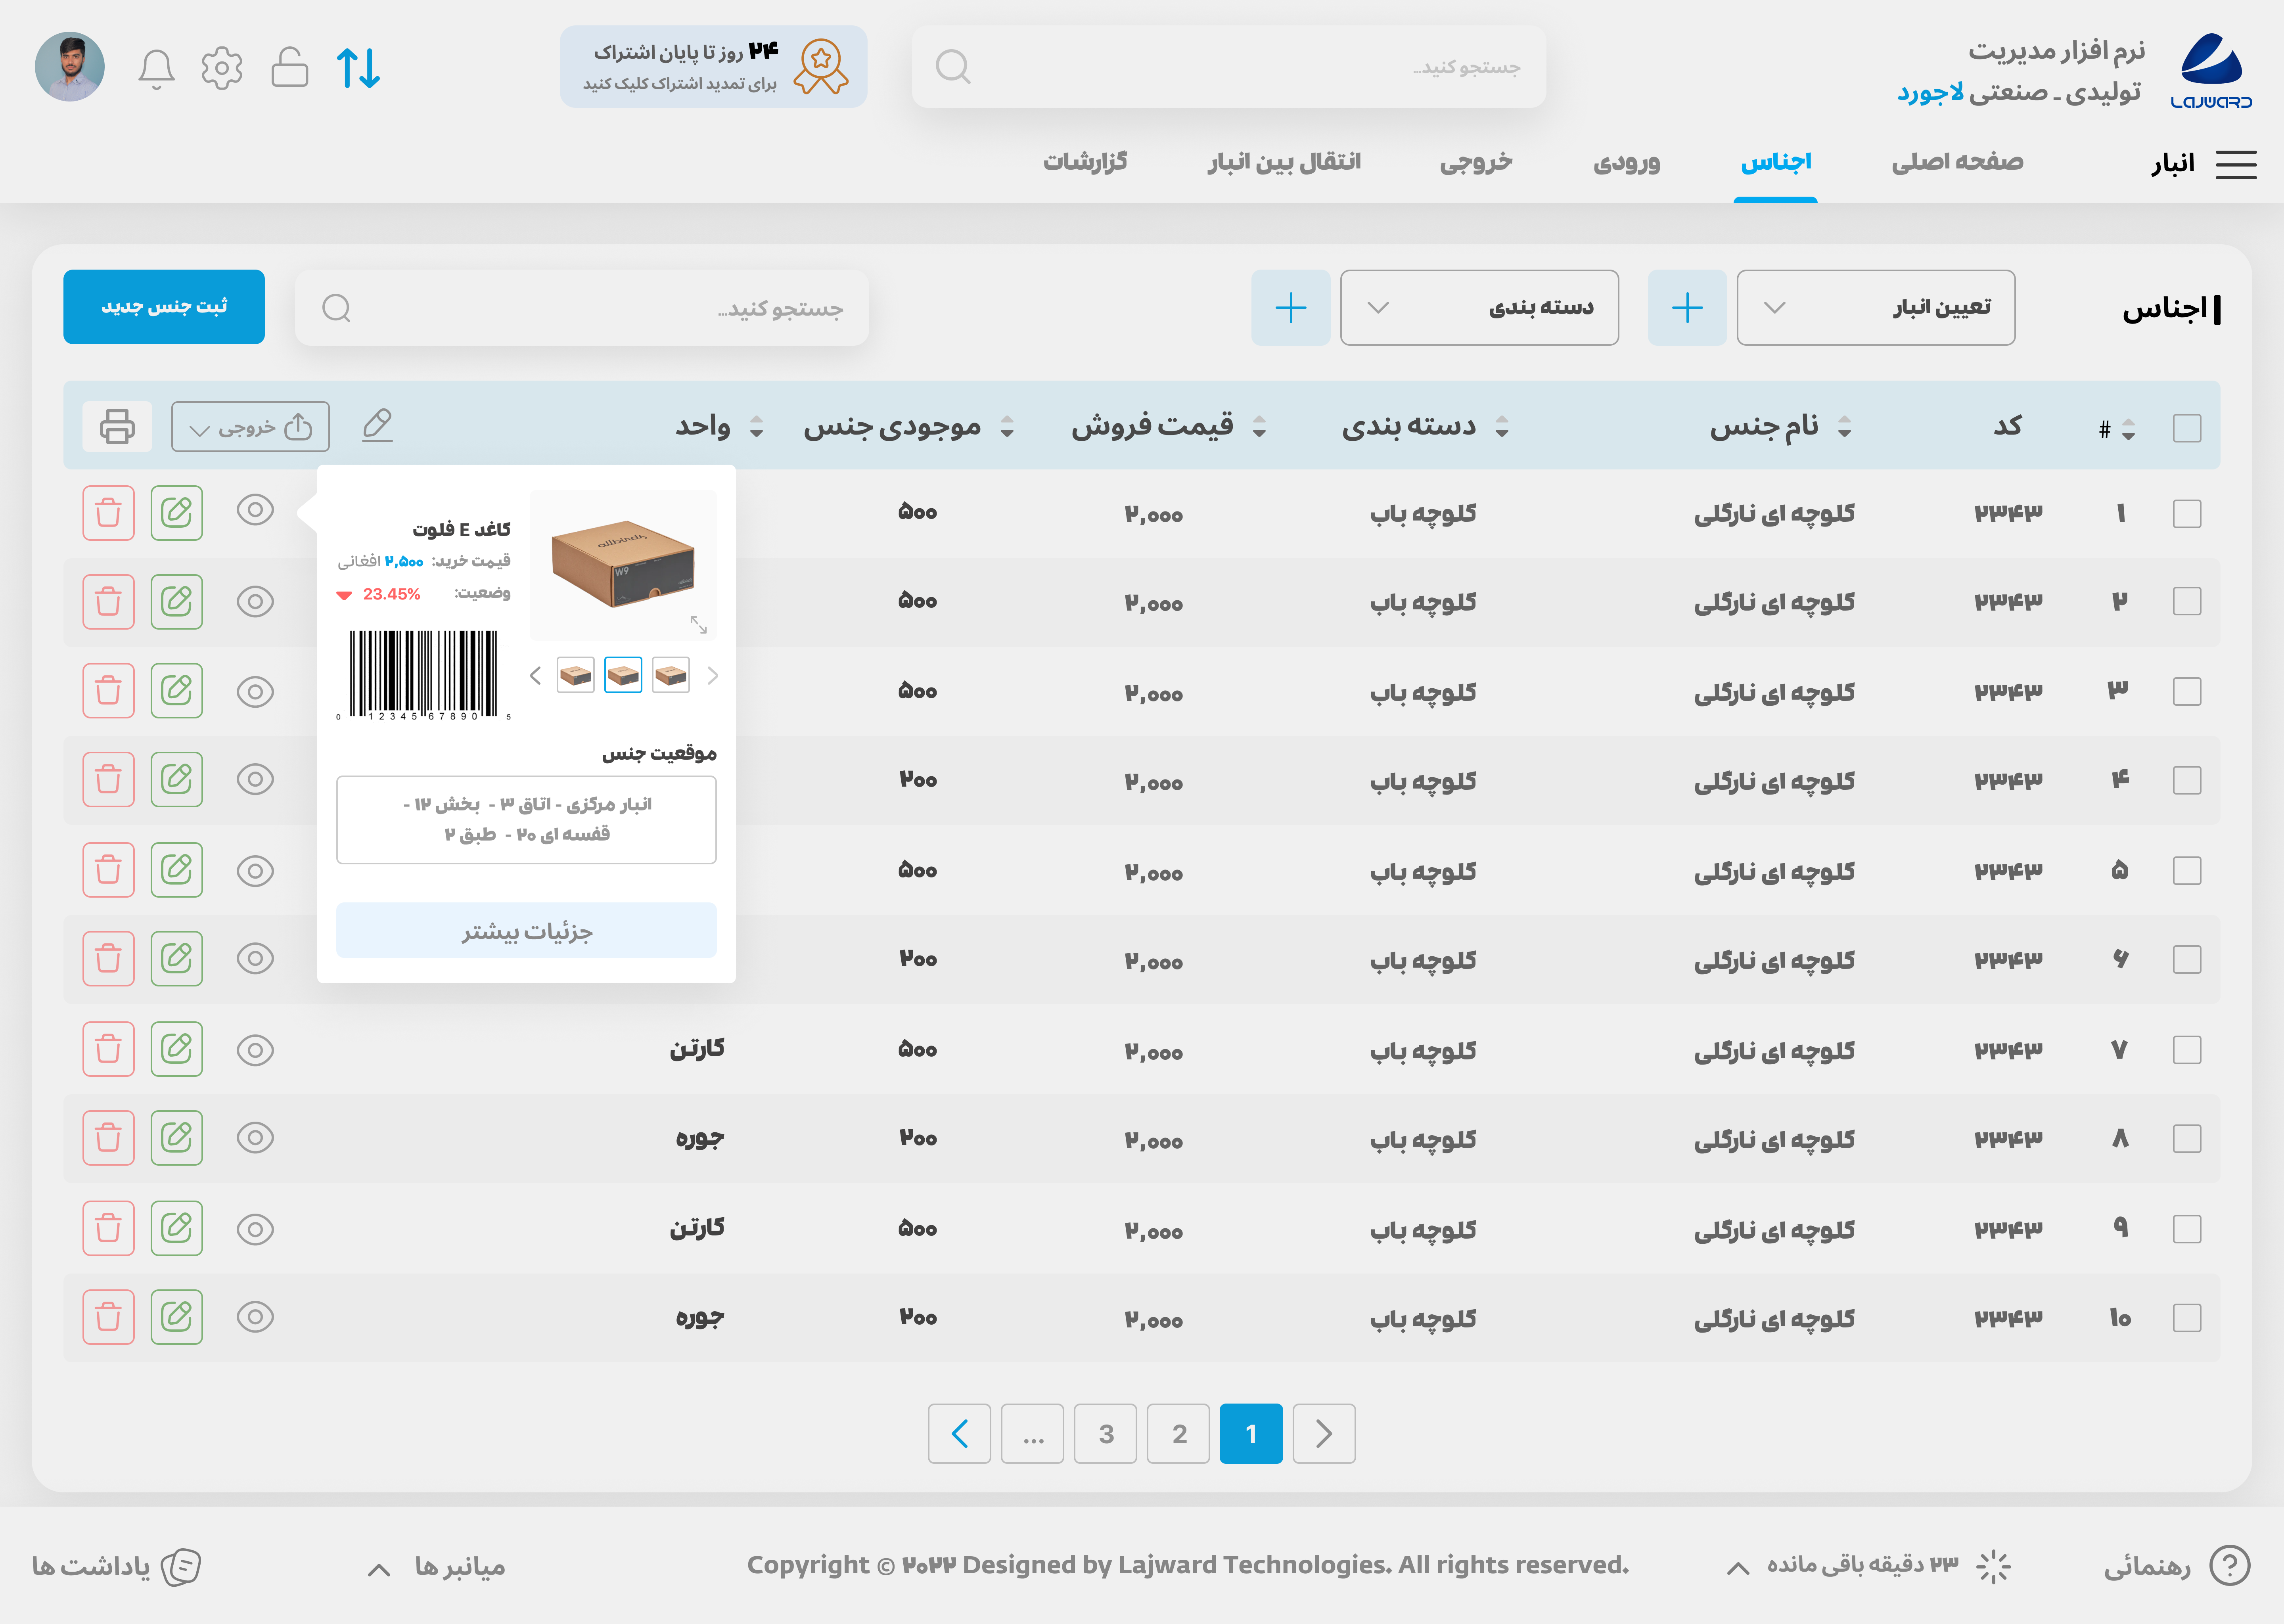This screenshot has height=1624, width=2284.
Task: Click the printer icon in table header
Action: (117, 427)
